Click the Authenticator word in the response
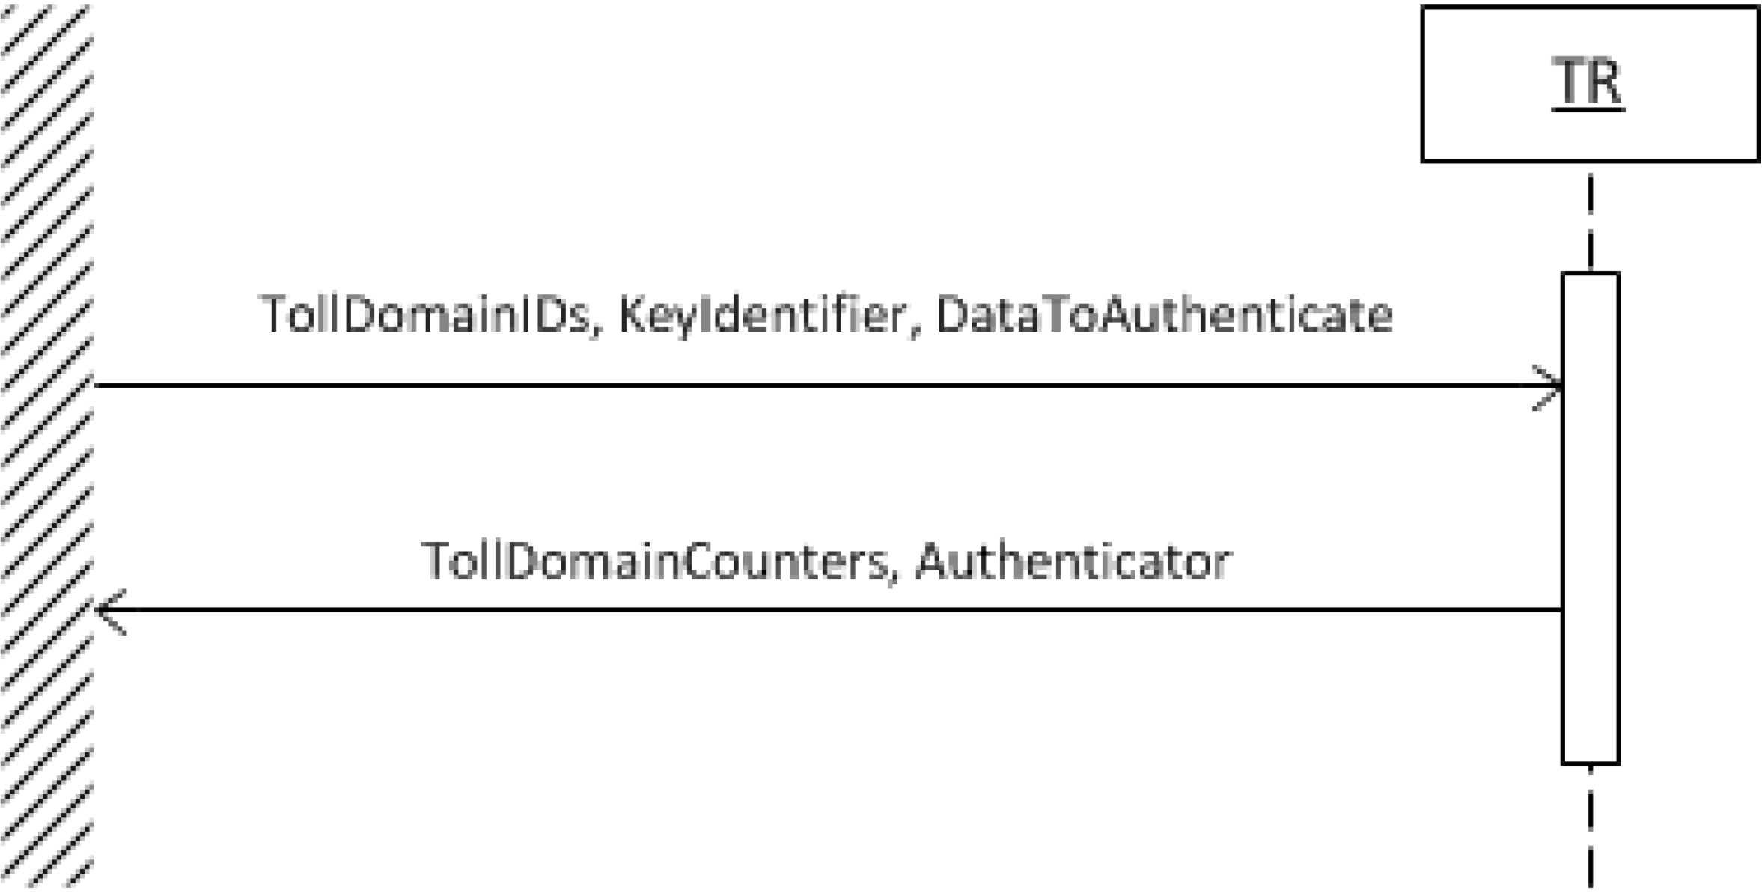 1073,561
